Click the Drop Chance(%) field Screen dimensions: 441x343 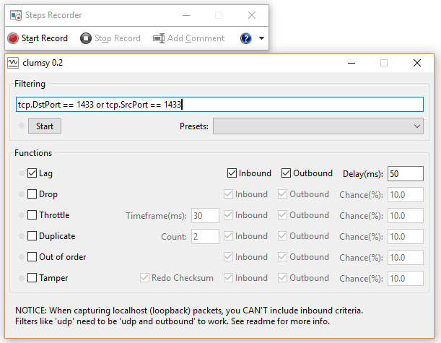[406, 195]
